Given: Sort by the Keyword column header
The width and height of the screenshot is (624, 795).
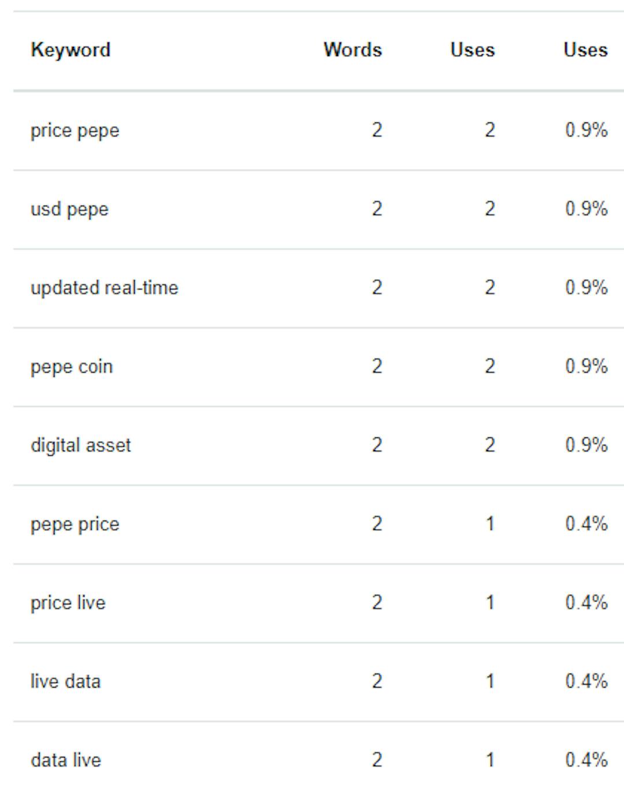Looking at the screenshot, I should click(x=70, y=50).
